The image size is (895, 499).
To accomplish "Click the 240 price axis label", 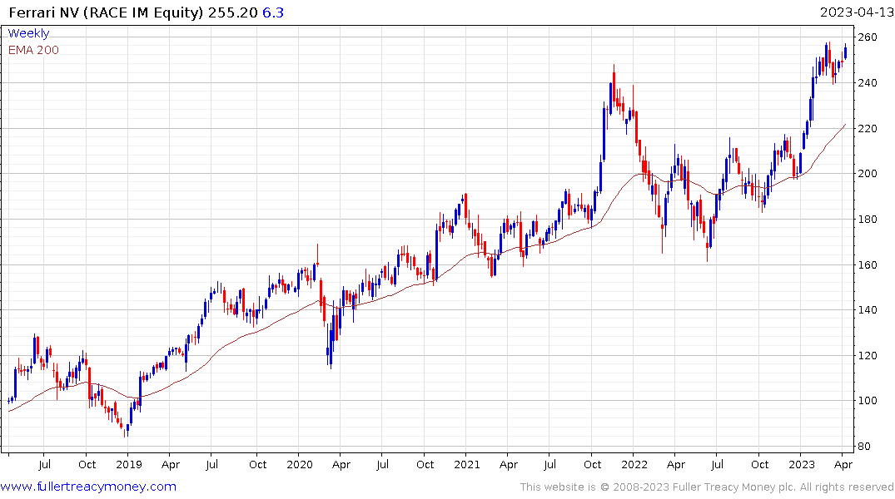I will pos(868,82).
